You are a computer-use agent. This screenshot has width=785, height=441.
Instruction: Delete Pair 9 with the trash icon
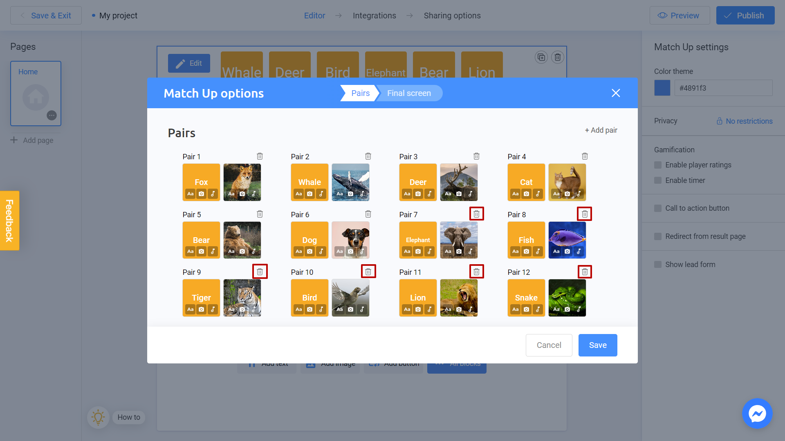pyautogui.click(x=260, y=272)
